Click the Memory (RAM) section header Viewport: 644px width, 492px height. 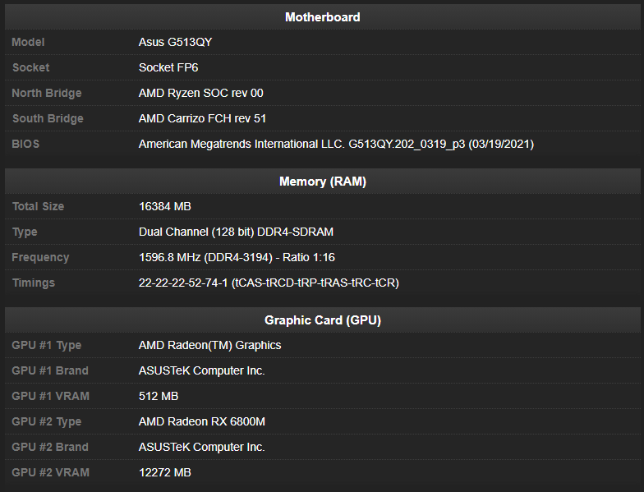[x=322, y=181]
